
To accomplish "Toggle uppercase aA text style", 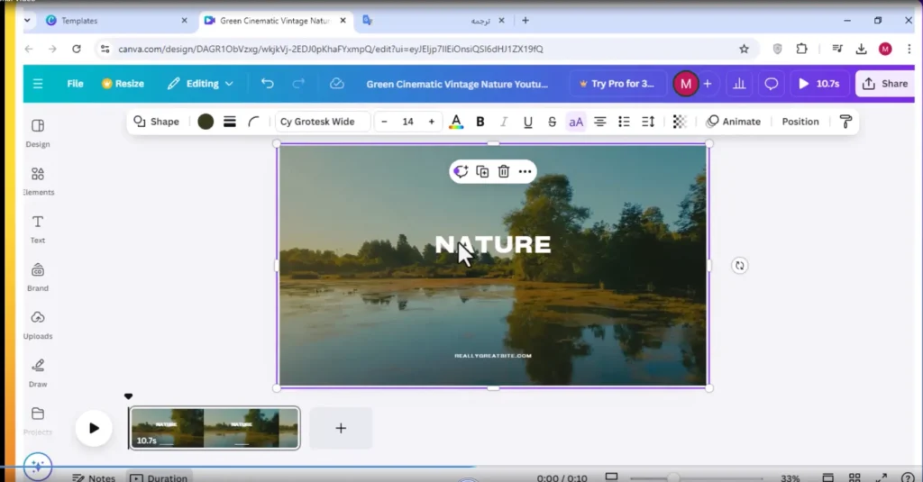I will click(x=576, y=122).
